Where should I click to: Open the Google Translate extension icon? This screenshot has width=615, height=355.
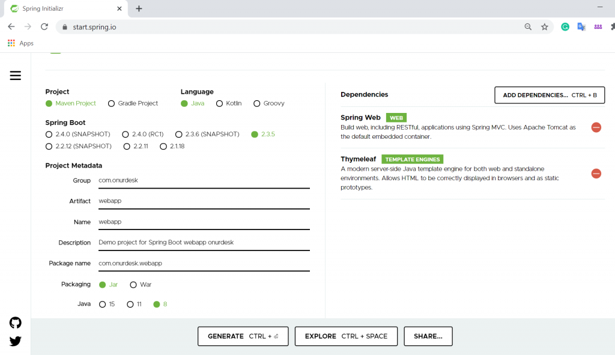click(581, 26)
